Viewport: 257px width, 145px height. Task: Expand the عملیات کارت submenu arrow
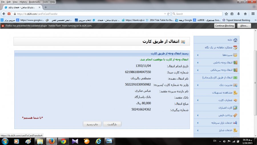198,100
